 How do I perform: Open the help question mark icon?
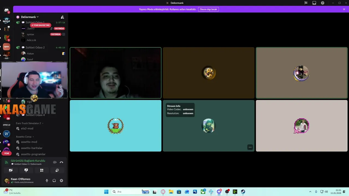pyautogui.click(x=323, y=3)
